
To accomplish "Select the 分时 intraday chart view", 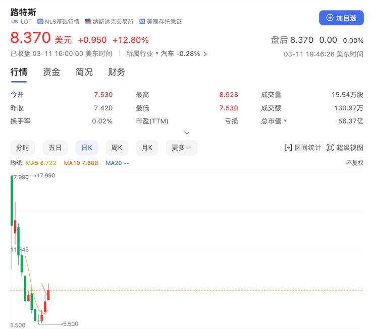I will click(x=23, y=148).
